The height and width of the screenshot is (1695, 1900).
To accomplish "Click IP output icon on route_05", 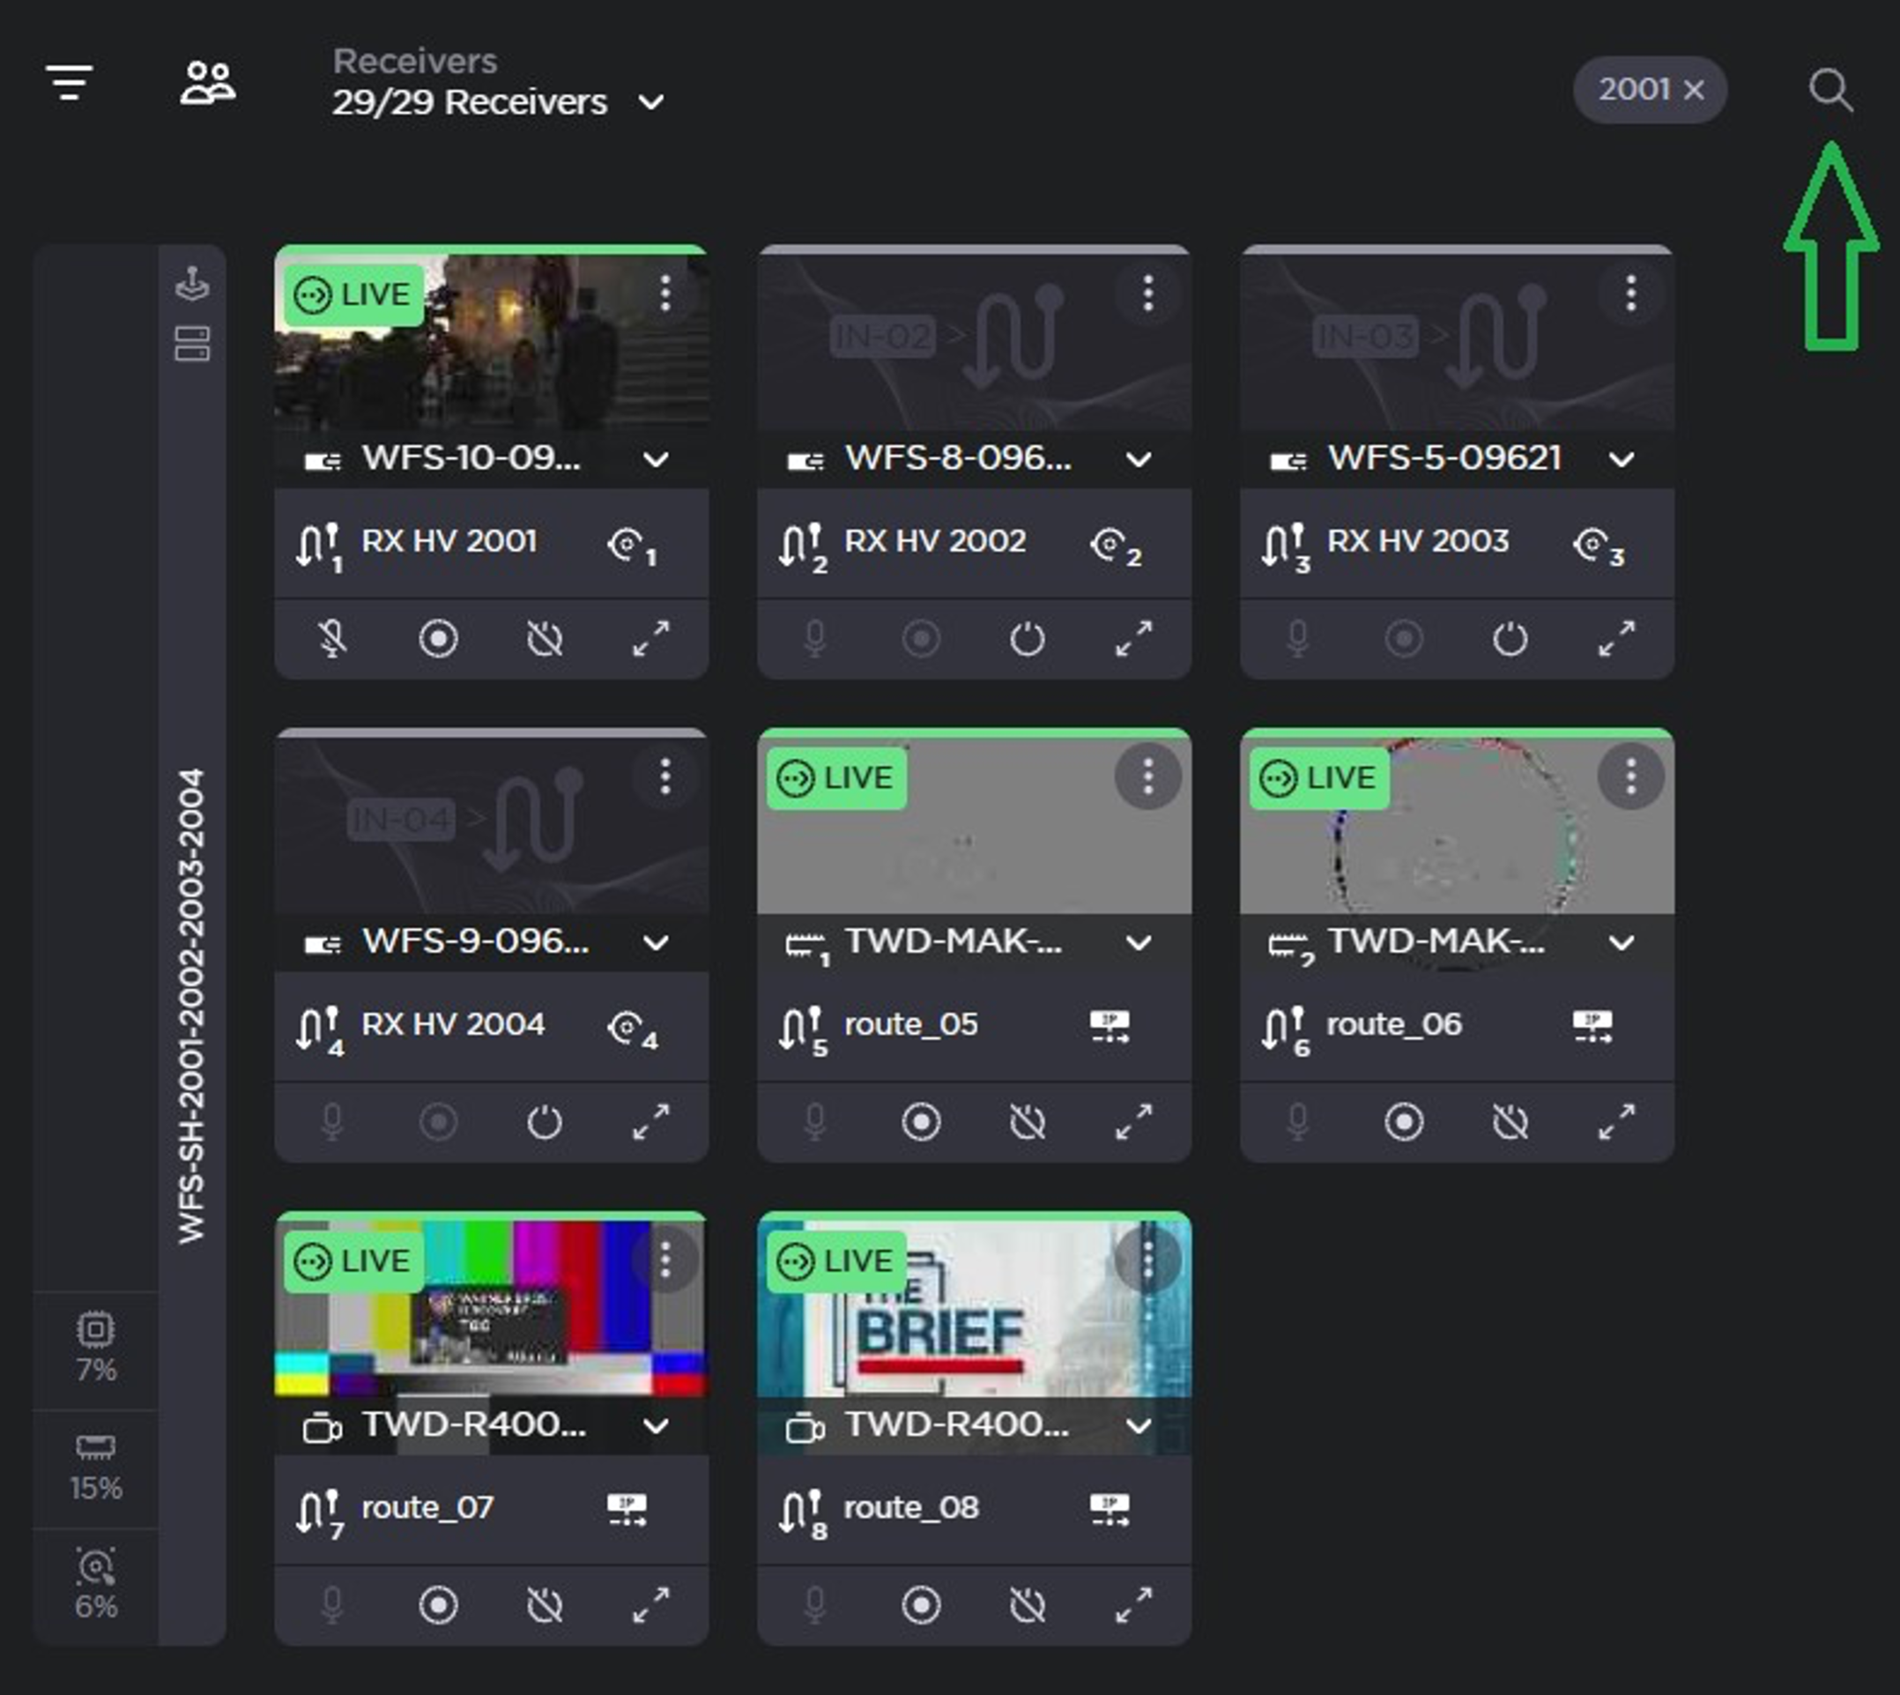I will coord(1109,1026).
